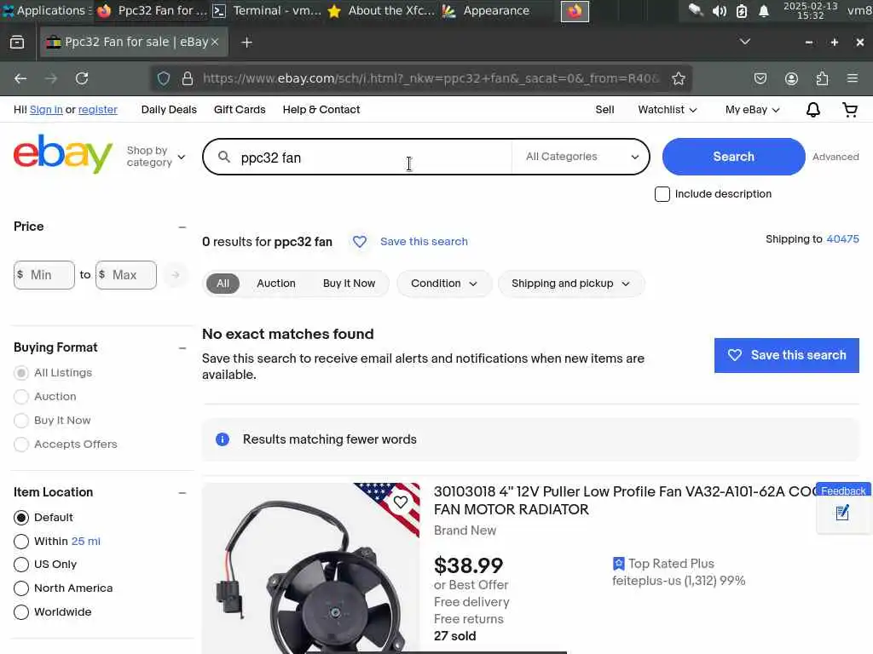Change shipping zip code 40475
The width and height of the screenshot is (873, 654).
[x=842, y=239]
